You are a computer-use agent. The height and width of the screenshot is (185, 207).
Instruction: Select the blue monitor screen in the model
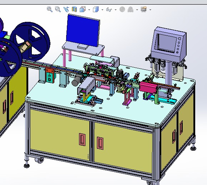tap(83, 30)
